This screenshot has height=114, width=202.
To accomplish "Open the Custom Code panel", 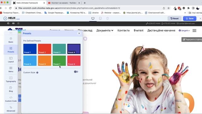I will (11, 99).
